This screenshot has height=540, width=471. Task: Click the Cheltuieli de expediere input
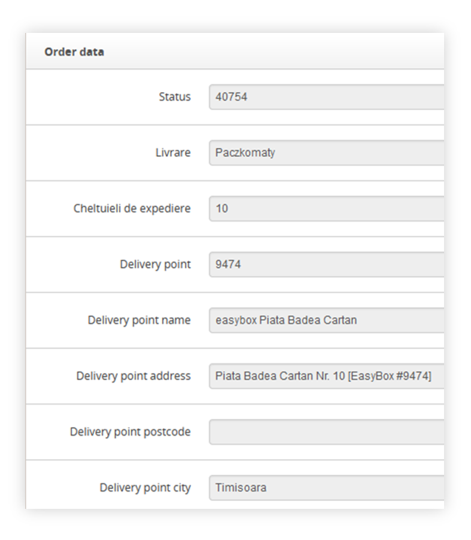[326, 209]
